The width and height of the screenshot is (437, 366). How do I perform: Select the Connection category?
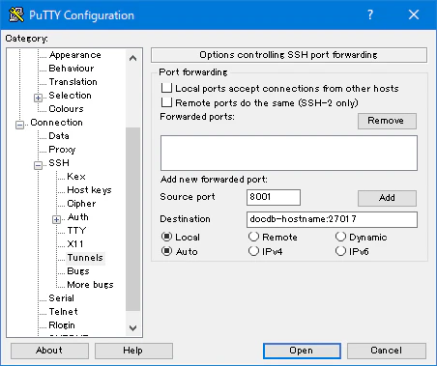(x=56, y=123)
